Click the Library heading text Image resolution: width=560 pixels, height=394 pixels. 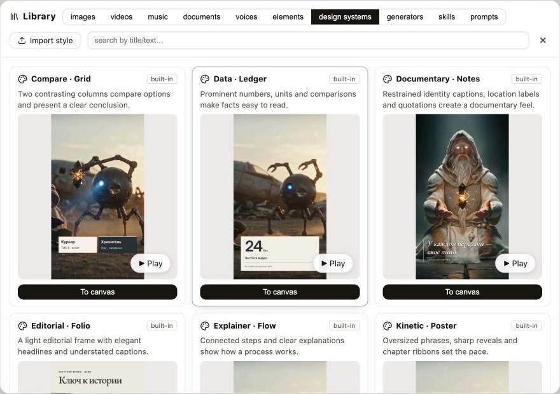coord(39,17)
